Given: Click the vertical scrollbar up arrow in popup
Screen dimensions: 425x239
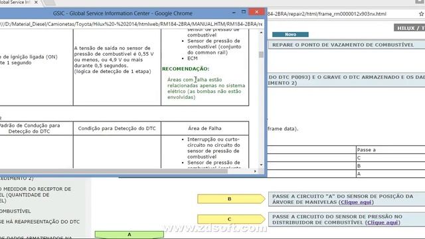Looking at the screenshot, I should [x=261, y=33].
